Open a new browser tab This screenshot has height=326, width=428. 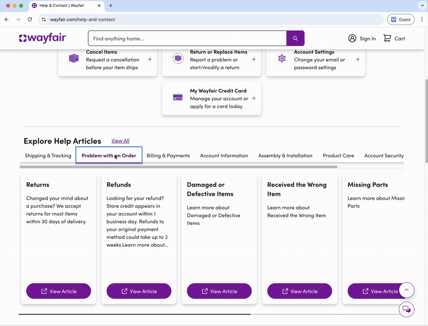[111, 5]
